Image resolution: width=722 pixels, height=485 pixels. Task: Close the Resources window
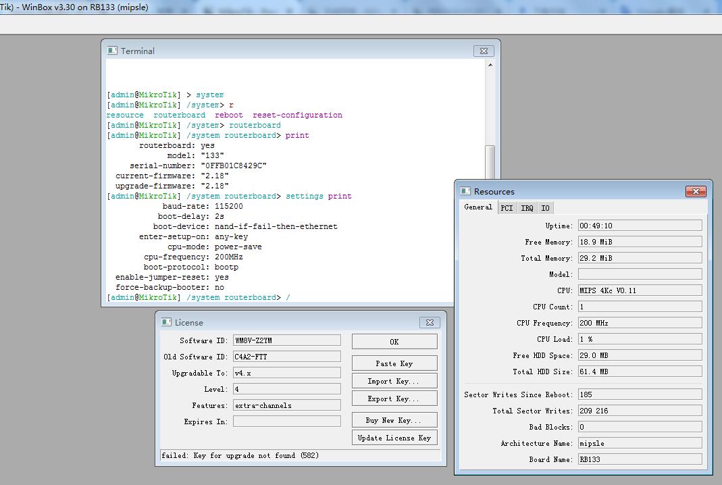[695, 192]
